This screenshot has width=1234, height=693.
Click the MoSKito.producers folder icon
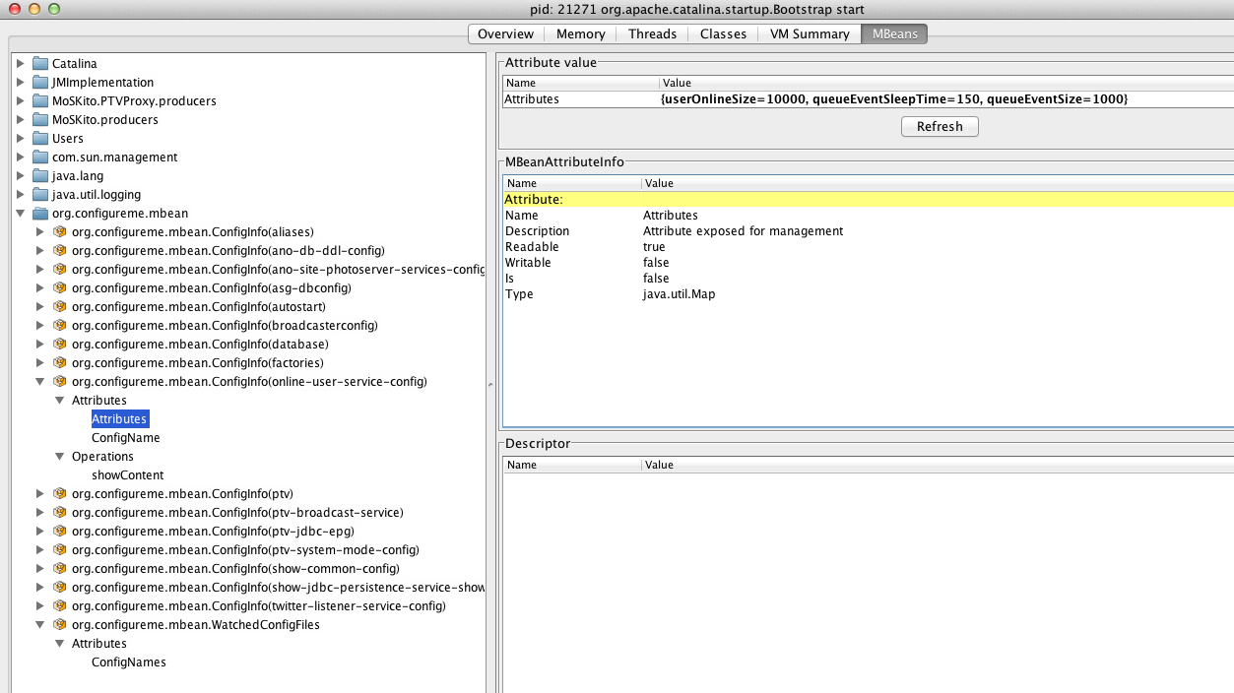pyautogui.click(x=40, y=119)
